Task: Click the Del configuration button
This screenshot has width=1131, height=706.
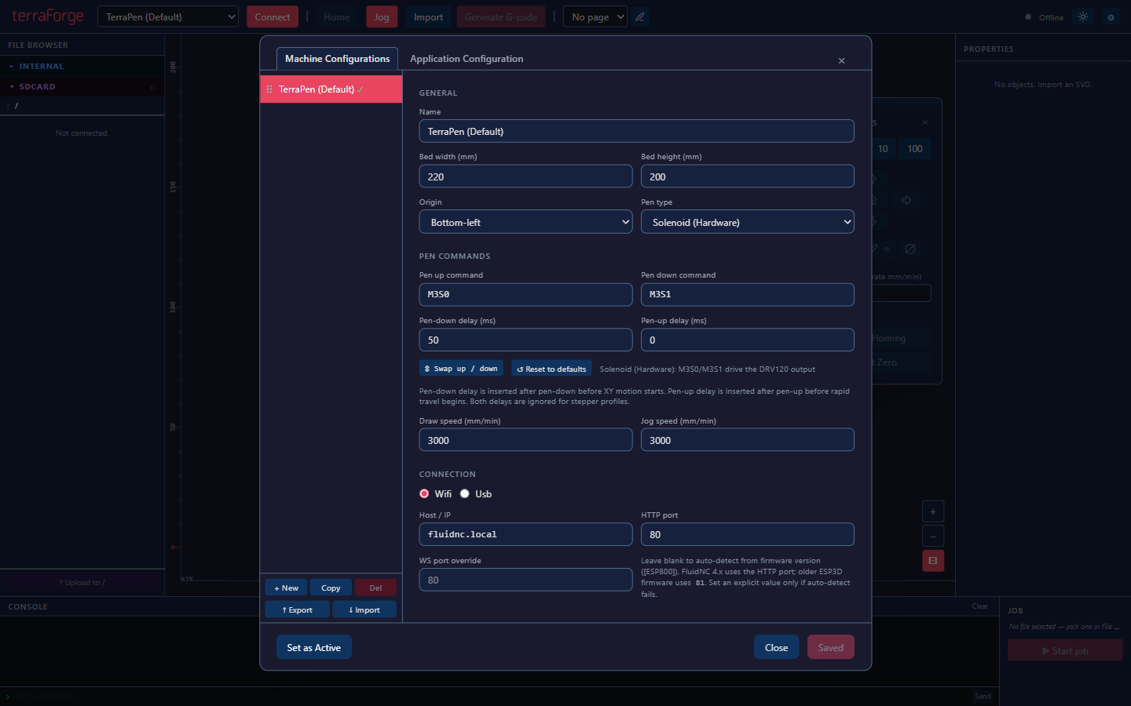Action: (x=375, y=588)
